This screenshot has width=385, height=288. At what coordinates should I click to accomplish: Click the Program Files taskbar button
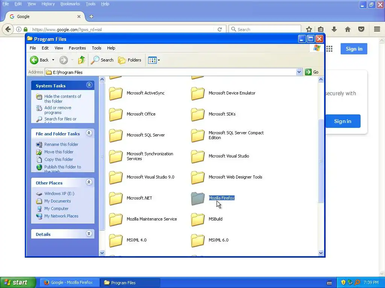(x=130, y=283)
